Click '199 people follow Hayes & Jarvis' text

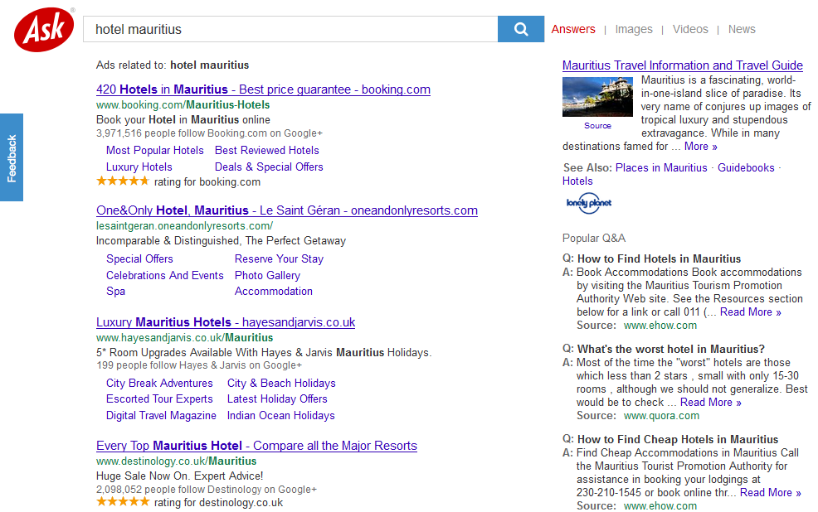pos(199,365)
